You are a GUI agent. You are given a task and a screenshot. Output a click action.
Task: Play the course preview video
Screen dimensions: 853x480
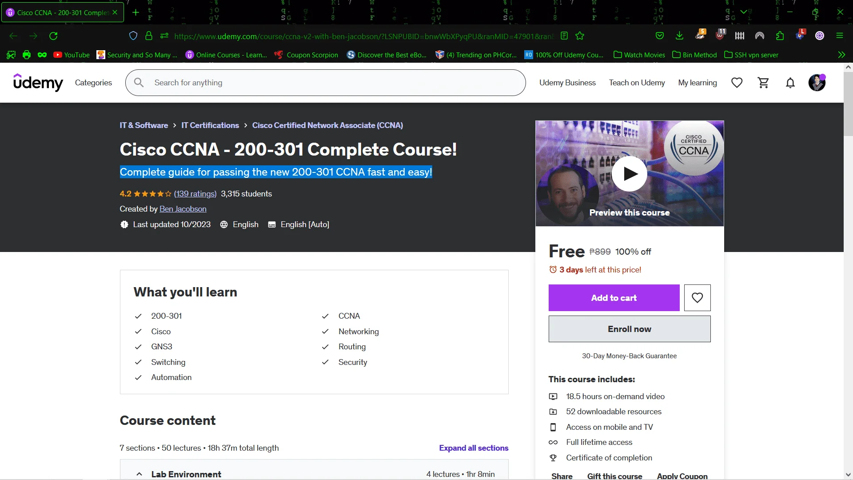coord(630,174)
